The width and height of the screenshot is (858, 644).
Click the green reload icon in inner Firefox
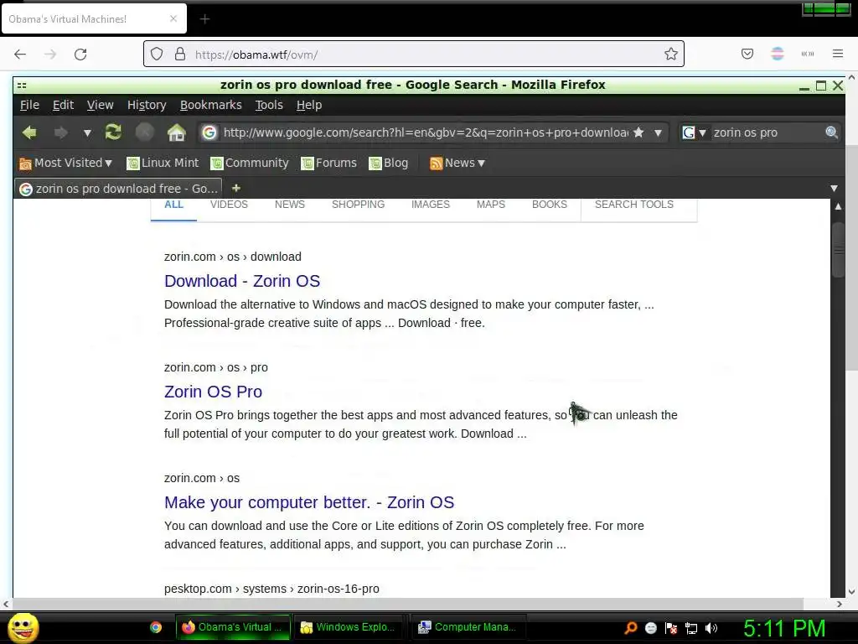[x=113, y=132]
